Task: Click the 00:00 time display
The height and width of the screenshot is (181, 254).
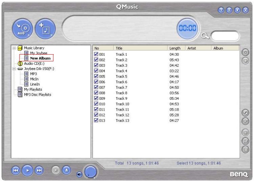Action: (x=187, y=28)
